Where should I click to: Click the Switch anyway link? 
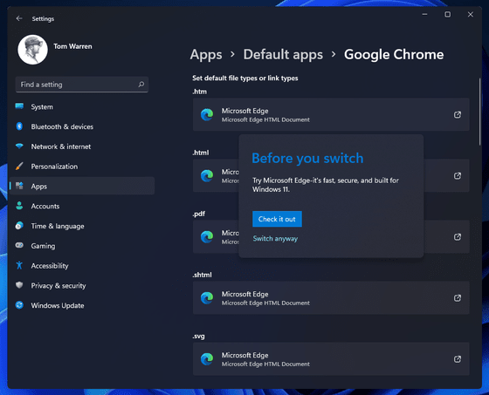coord(275,239)
